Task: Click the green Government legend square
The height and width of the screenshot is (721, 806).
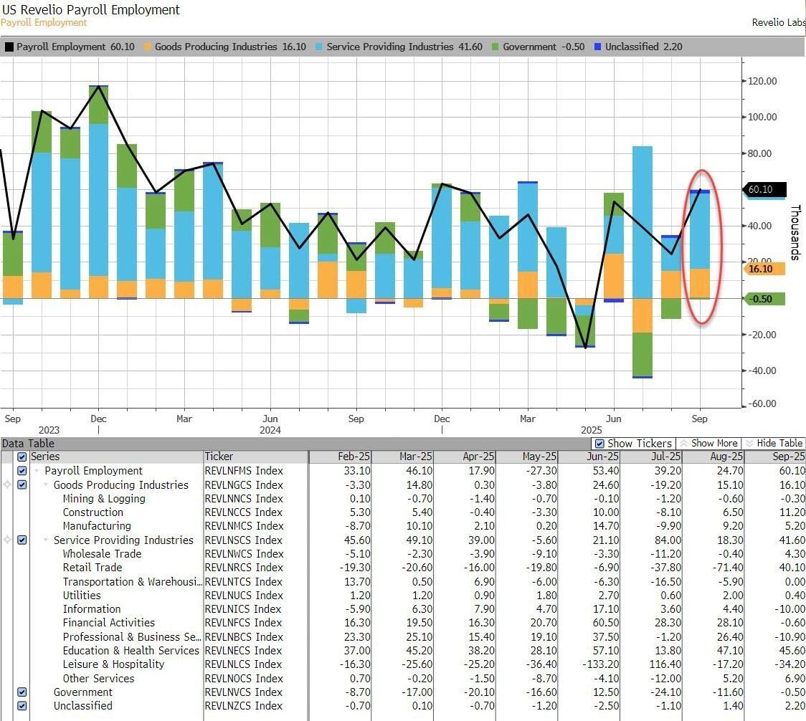Action: pos(496,47)
